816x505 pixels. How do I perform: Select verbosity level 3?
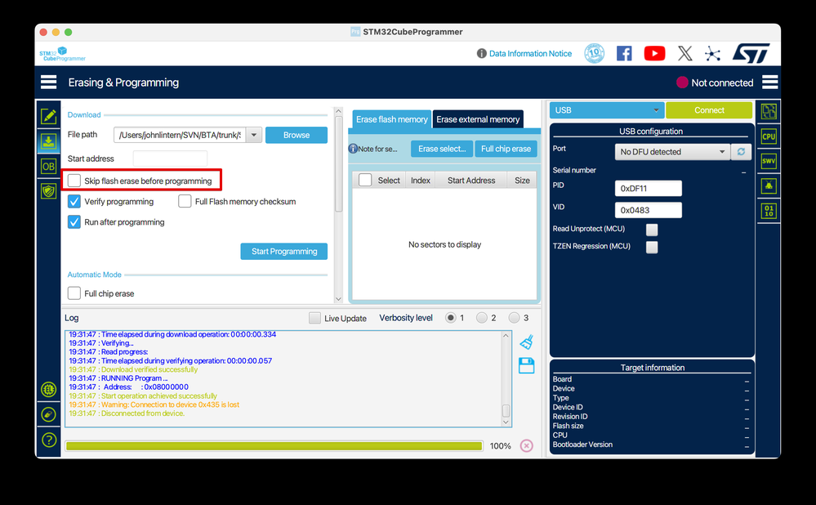pyautogui.click(x=514, y=318)
